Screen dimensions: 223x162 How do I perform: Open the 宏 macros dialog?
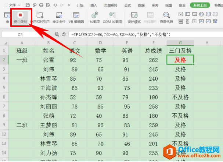point(7,17)
